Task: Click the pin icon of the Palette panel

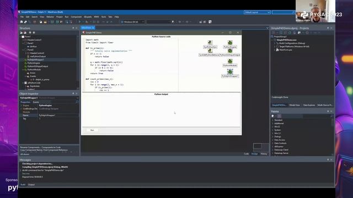Action: (x=328, y=111)
